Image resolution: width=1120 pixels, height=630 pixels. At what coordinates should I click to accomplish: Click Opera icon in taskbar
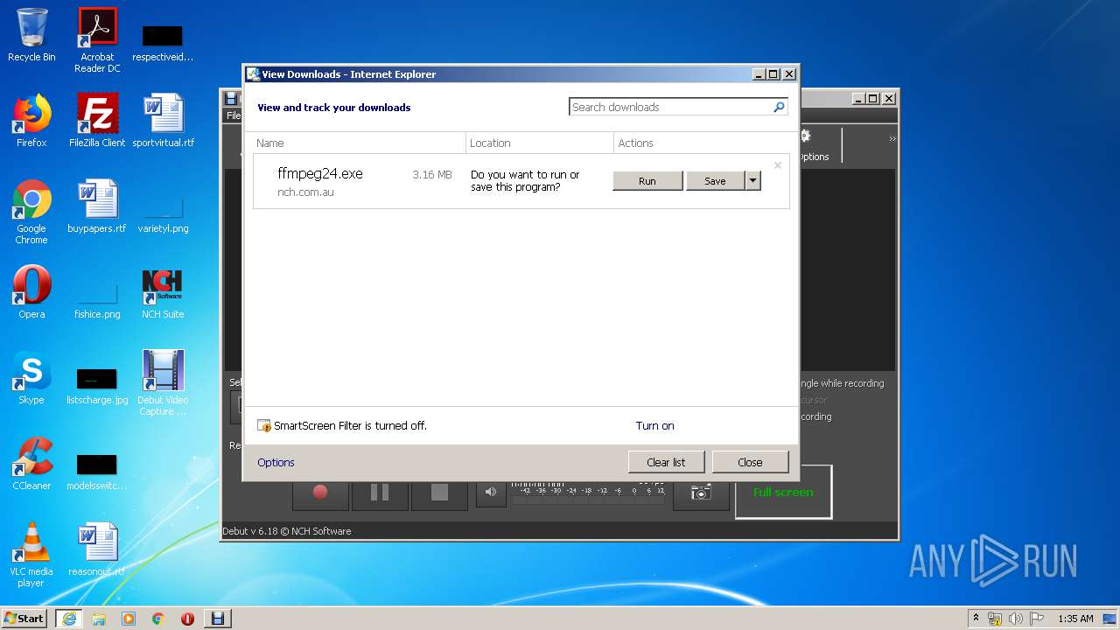point(187,618)
